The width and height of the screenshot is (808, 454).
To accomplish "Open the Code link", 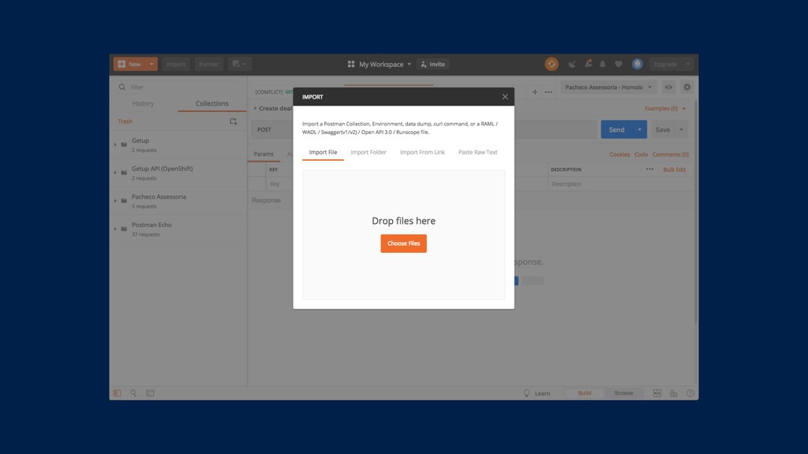I will tap(641, 154).
